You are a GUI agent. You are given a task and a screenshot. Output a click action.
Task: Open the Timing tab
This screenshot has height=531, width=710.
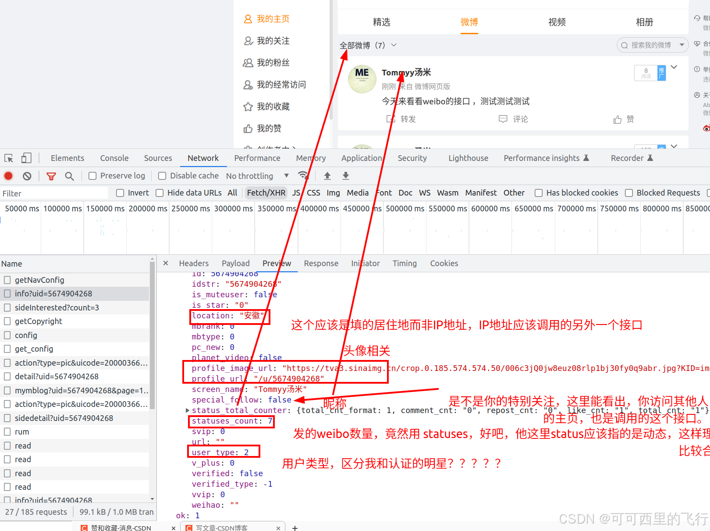coord(405,264)
